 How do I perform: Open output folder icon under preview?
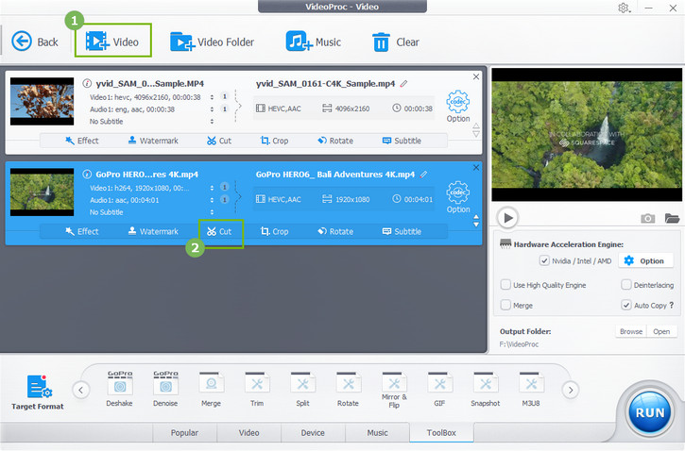[x=672, y=218]
